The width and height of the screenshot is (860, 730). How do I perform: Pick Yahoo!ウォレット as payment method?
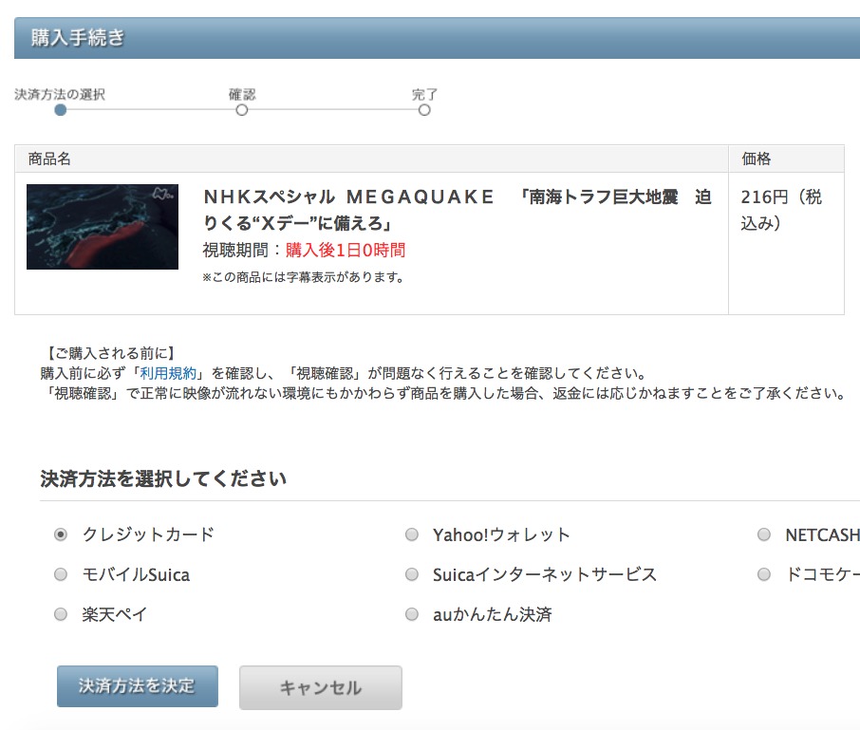click(x=412, y=534)
